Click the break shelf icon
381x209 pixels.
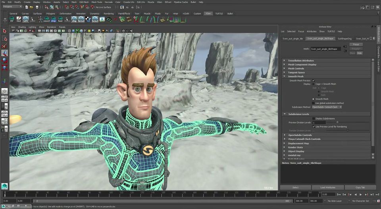(x=81, y=19)
